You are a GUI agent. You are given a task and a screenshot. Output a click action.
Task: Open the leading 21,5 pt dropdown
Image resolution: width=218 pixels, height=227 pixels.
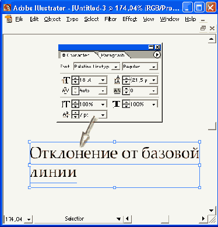tap(154, 80)
